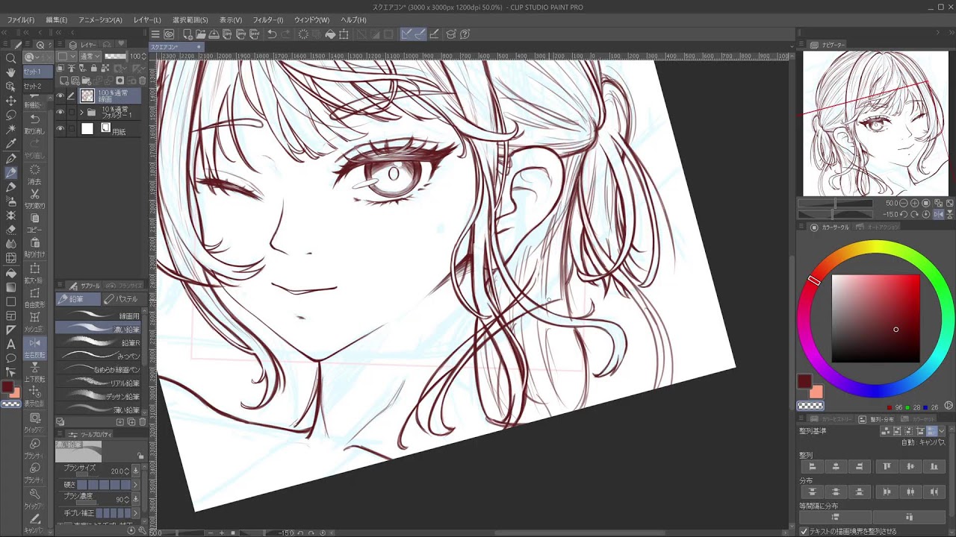Click the Free Transform (自由変形) quick access button
Viewport: 956px width, 537px height.
coord(34,296)
